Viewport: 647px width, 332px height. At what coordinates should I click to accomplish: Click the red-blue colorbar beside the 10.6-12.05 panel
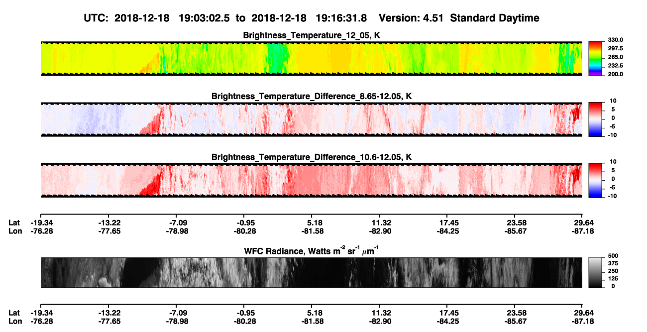tap(595, 180)
